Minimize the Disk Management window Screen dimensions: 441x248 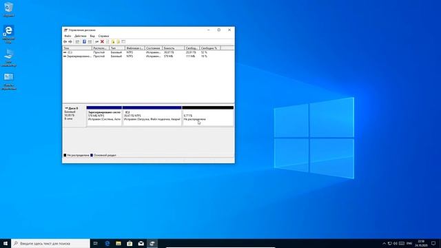click(x=208, y=30)
